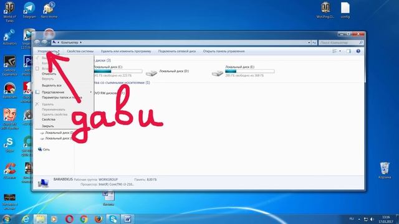Click Свойства системы toolbar button
399x224 pixels.
[x=80, y=51]
